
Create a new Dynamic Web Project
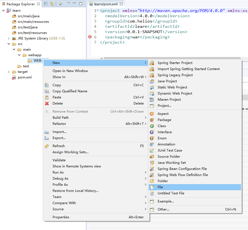point(195,93)
